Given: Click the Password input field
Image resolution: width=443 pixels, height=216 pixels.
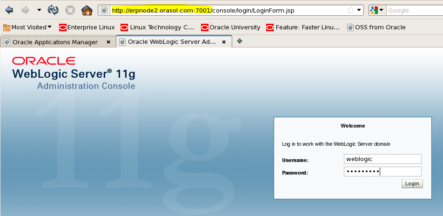Looking at the screenshot, I should [x=383, y=172].
